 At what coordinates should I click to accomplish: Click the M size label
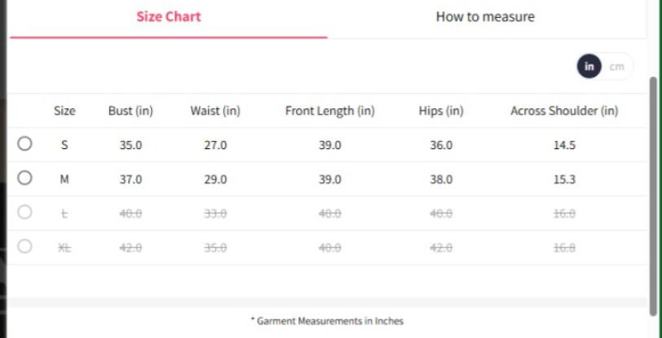click(64, 179)
